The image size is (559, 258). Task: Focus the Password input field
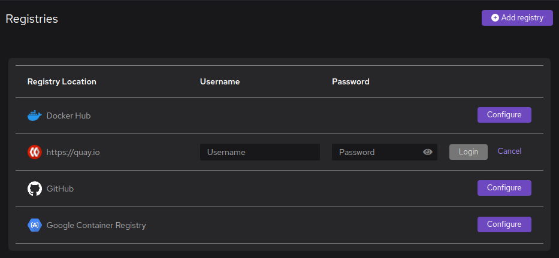(x=376, y=152)
